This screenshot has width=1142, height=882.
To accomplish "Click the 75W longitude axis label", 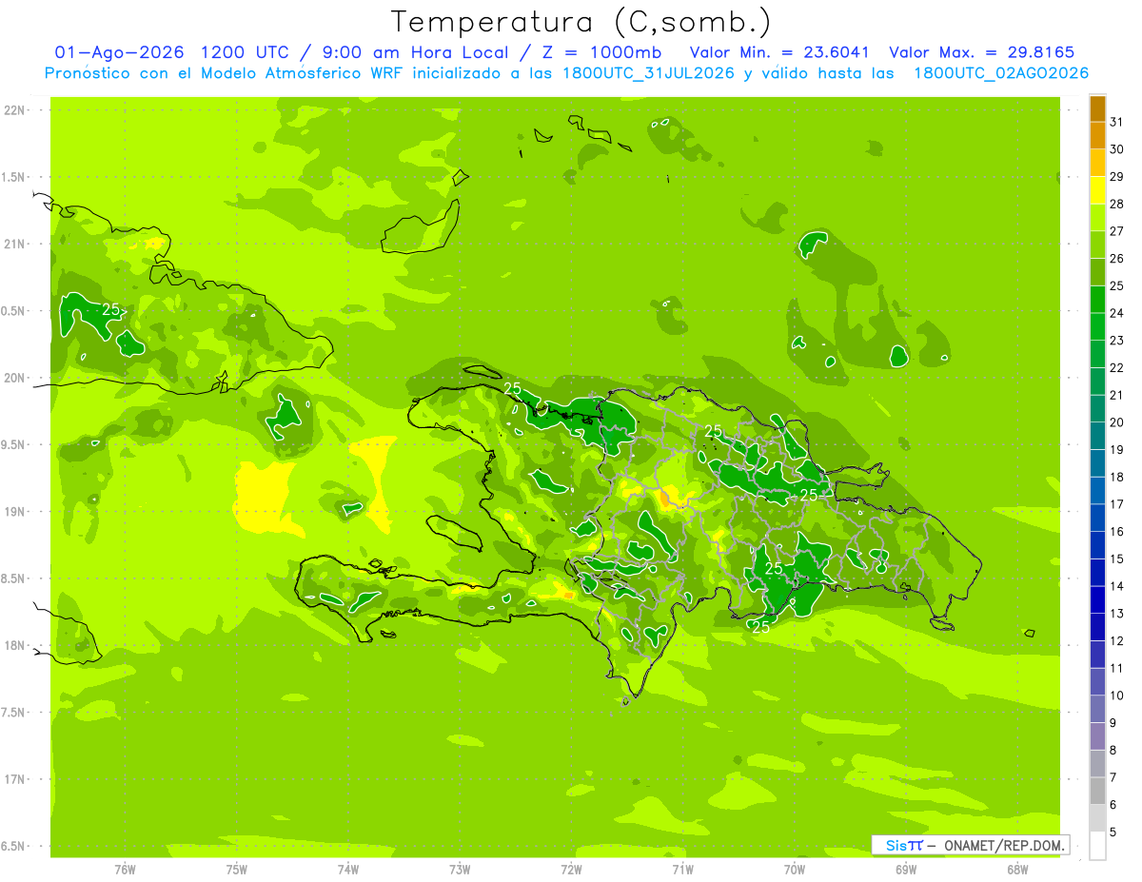I will 237,869.
